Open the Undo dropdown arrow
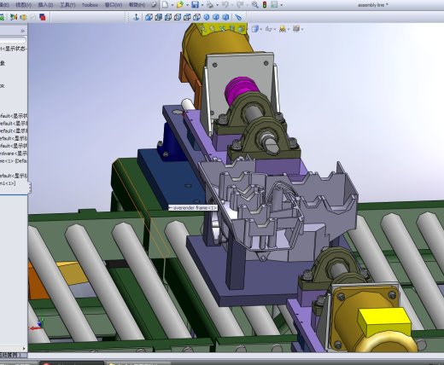Viewport: 444px width, 365px height. pos(232,5)
